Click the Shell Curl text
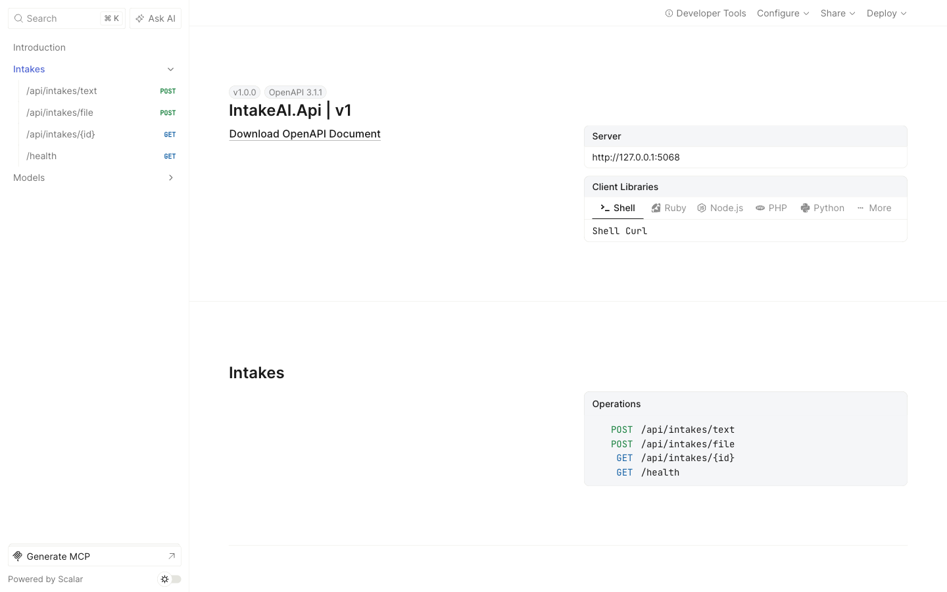 click(619, 231)
